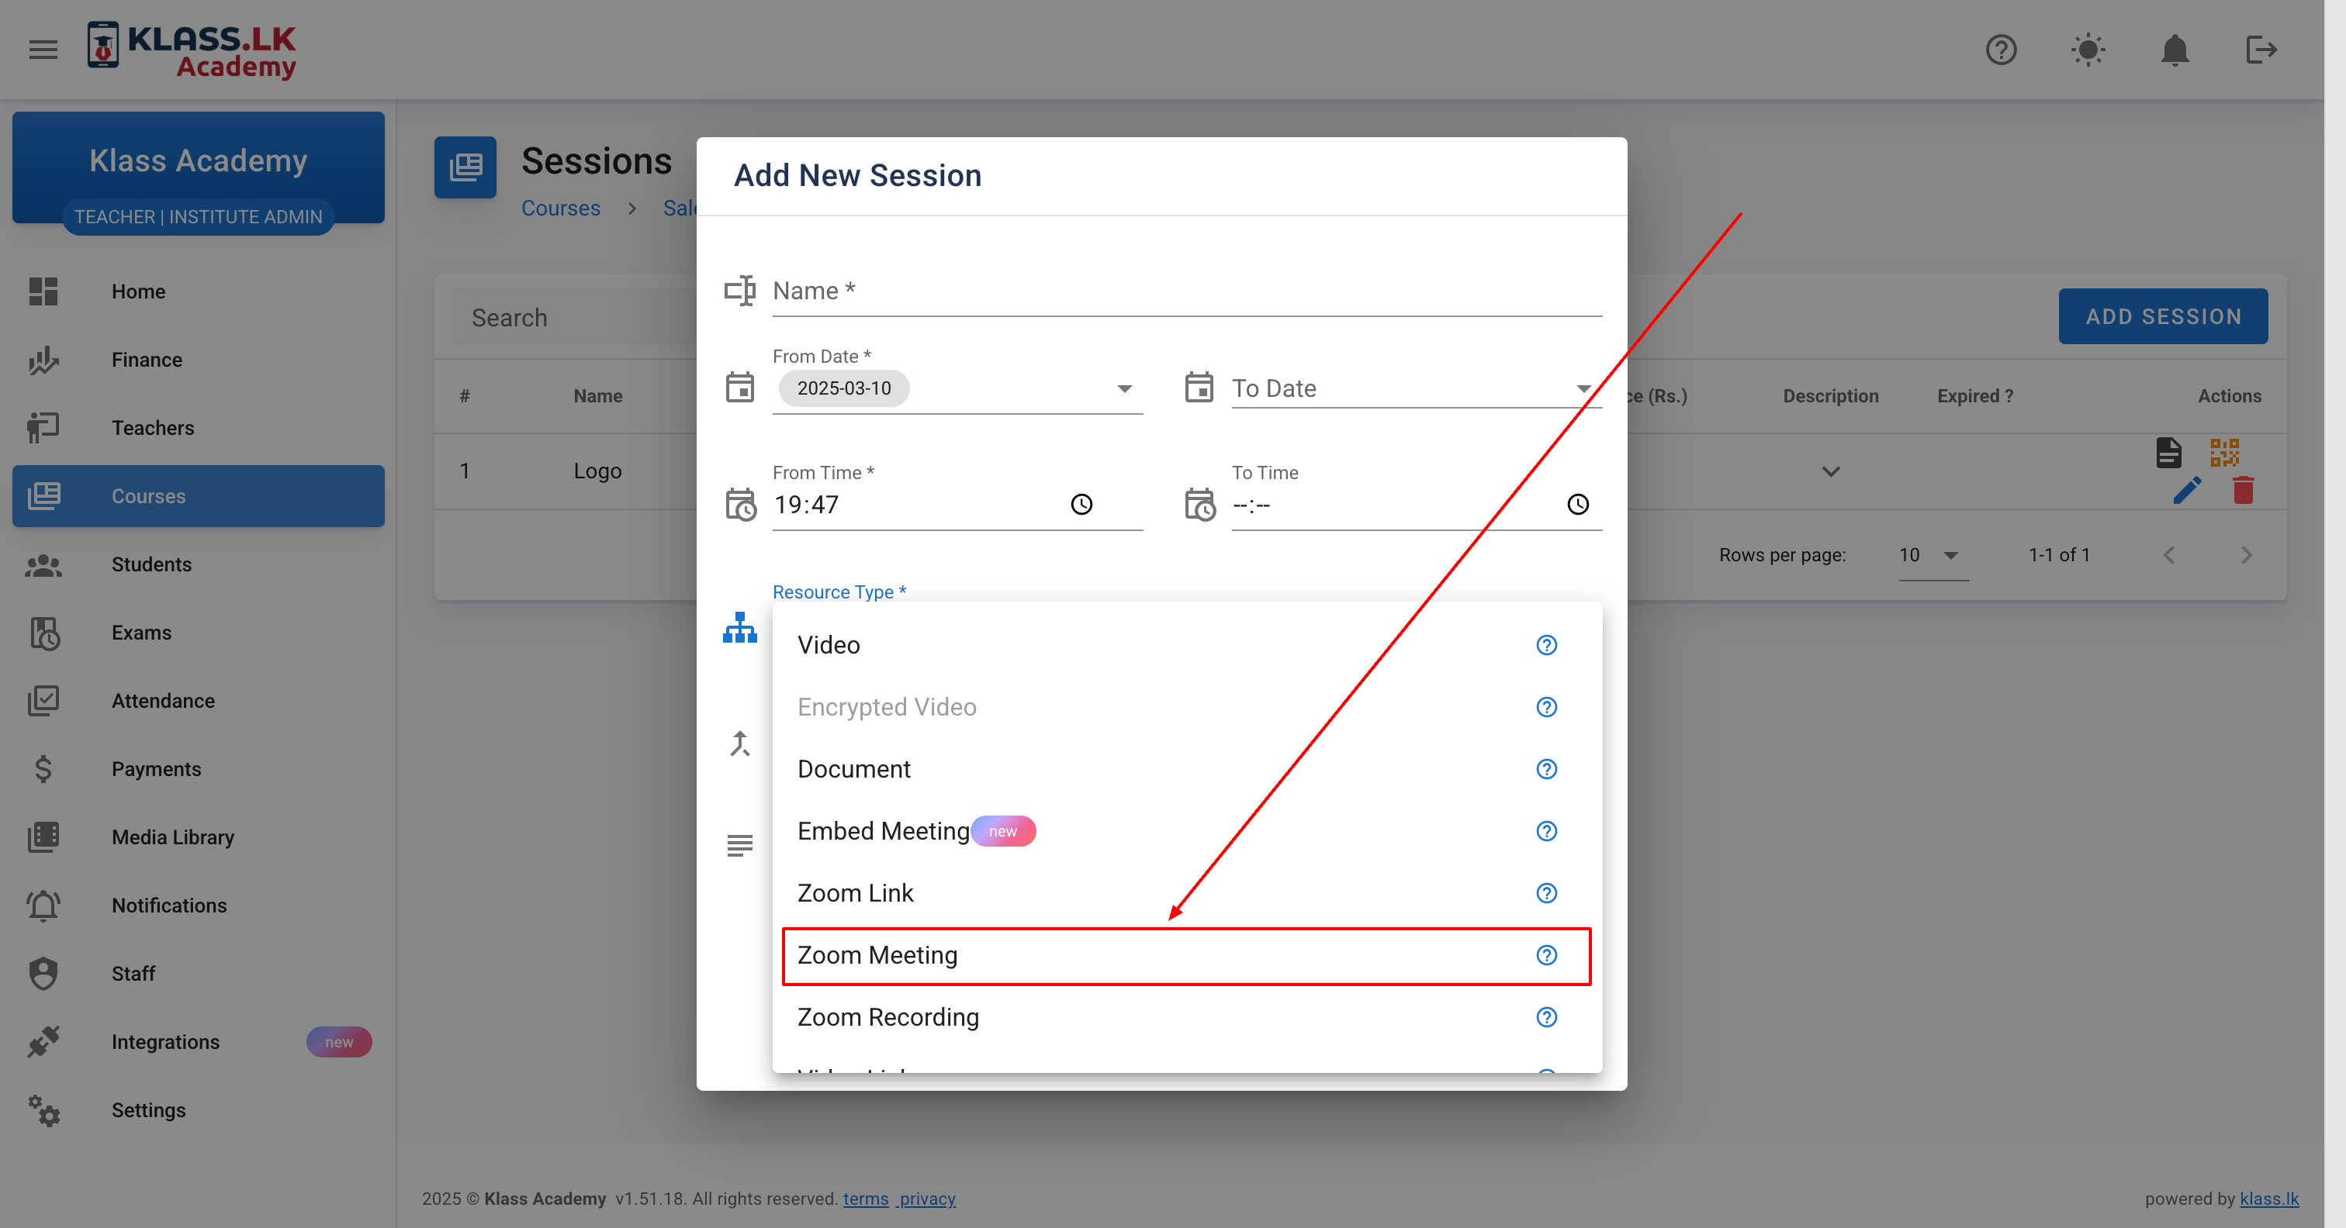The width and height of the screenshot is (2346, 1228).
Task: Expand the From Date dropdown arrow
Action: click(x=1125, y=388)
